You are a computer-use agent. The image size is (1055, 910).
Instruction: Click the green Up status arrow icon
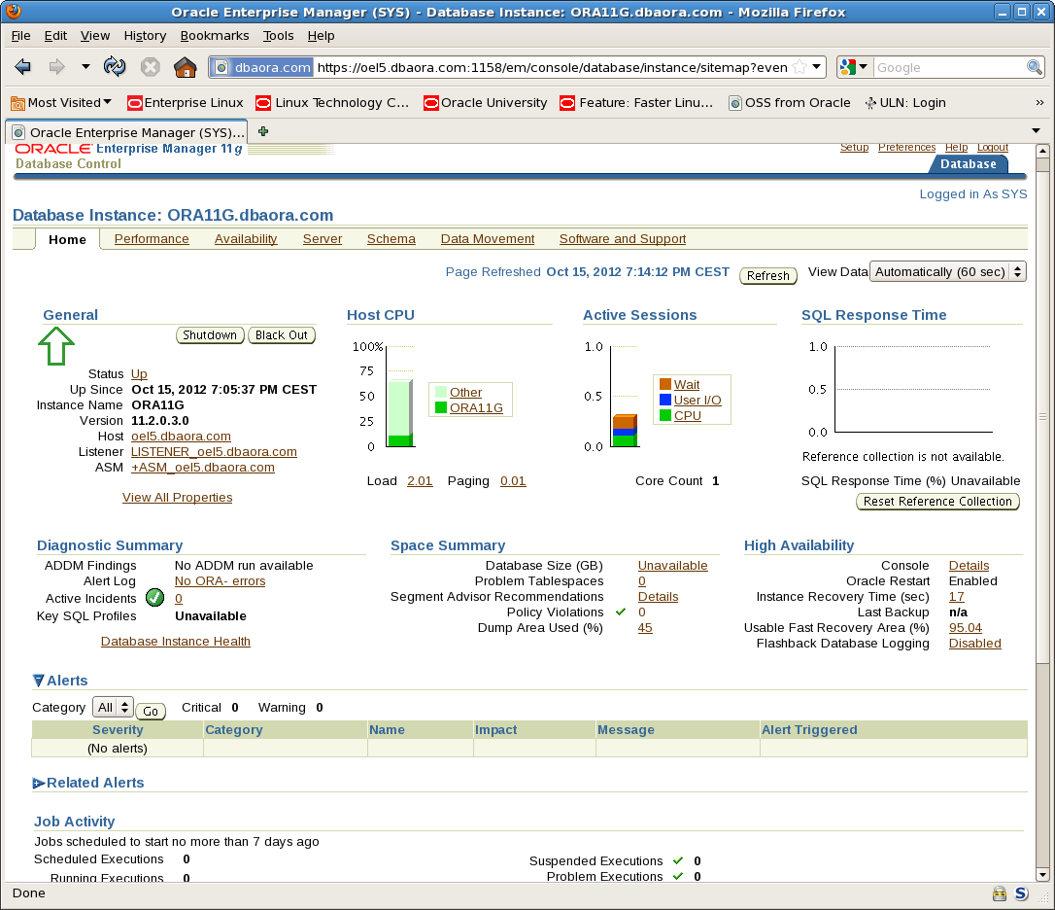[x=56, y=346]
